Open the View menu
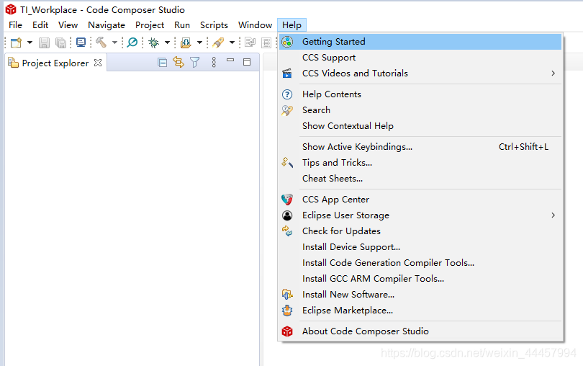Screen dimensions: 583x366 68,25
